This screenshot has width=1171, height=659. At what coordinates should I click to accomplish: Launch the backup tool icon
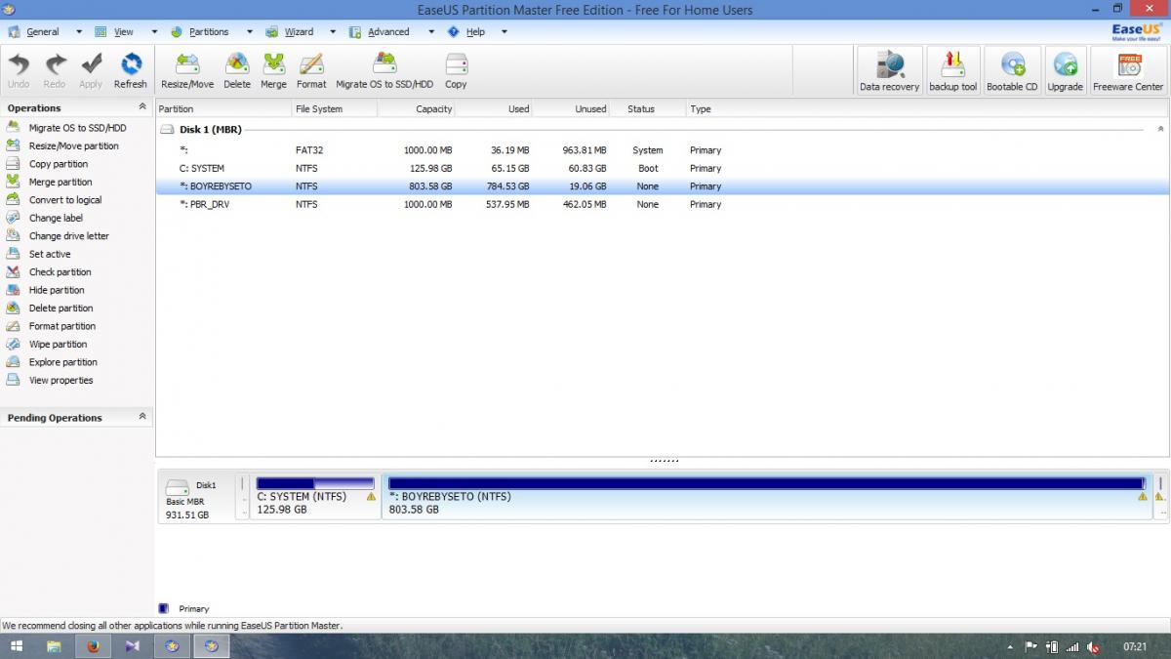pyautogui.click(x=952, y=70)
